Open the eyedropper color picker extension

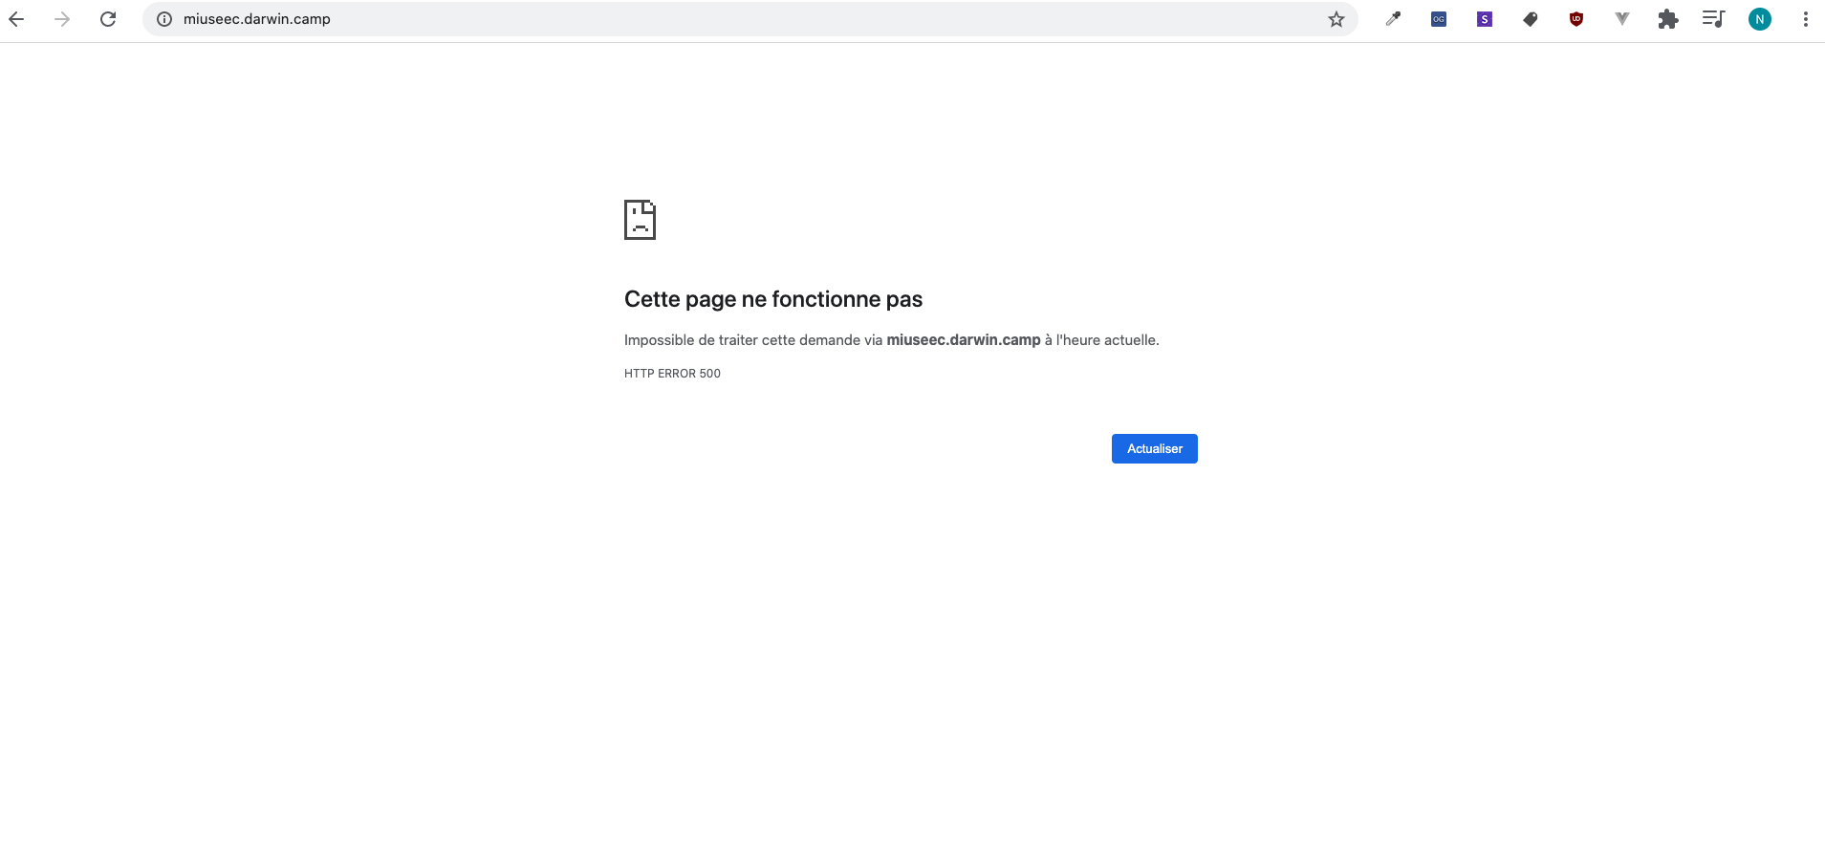(x=1393, y=19)
